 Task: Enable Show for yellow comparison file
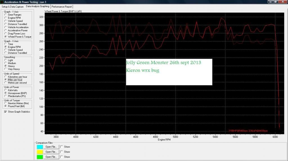pos(62,152)
